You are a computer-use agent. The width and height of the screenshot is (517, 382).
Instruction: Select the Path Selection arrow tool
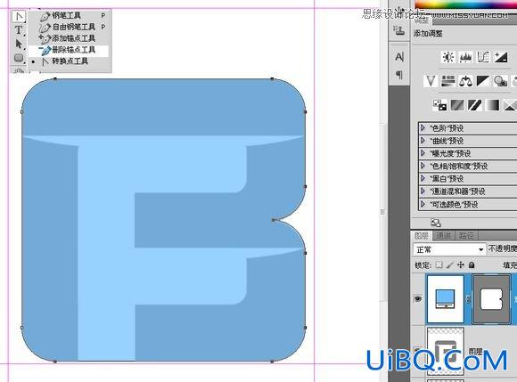click(x=19, y=44)
